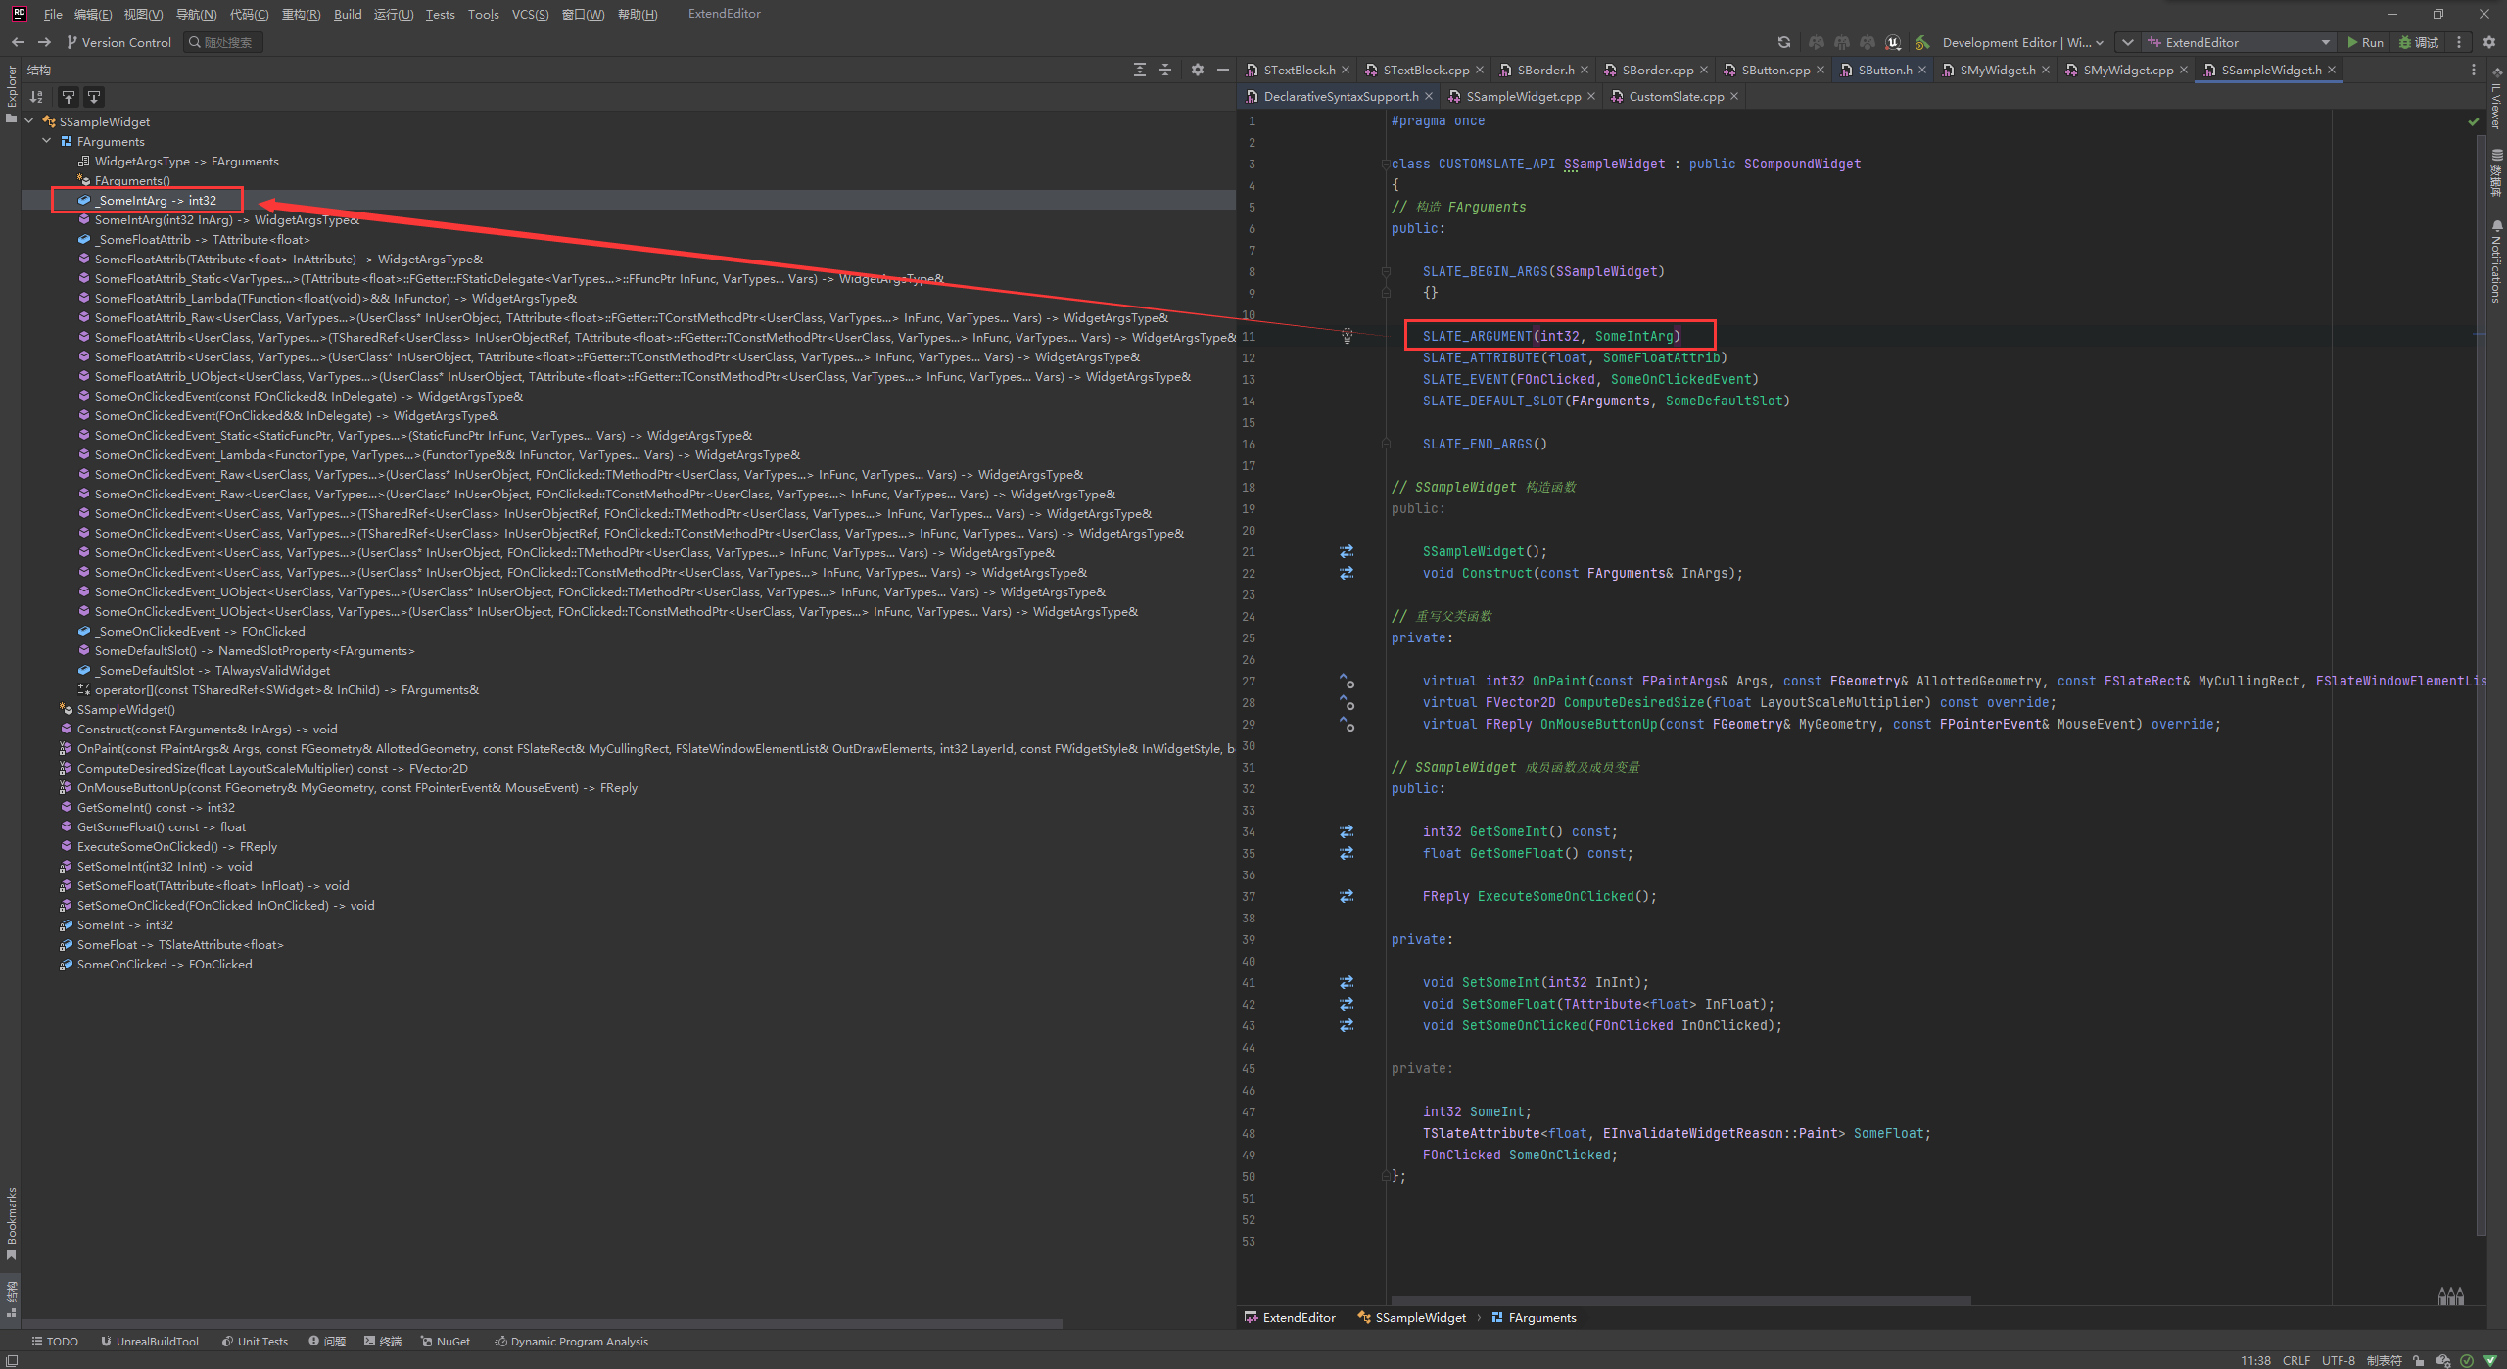Click the Unreal Engine status icon
The width and height of the screenshot is (2507, 1369).
[x=1893, y=42]
